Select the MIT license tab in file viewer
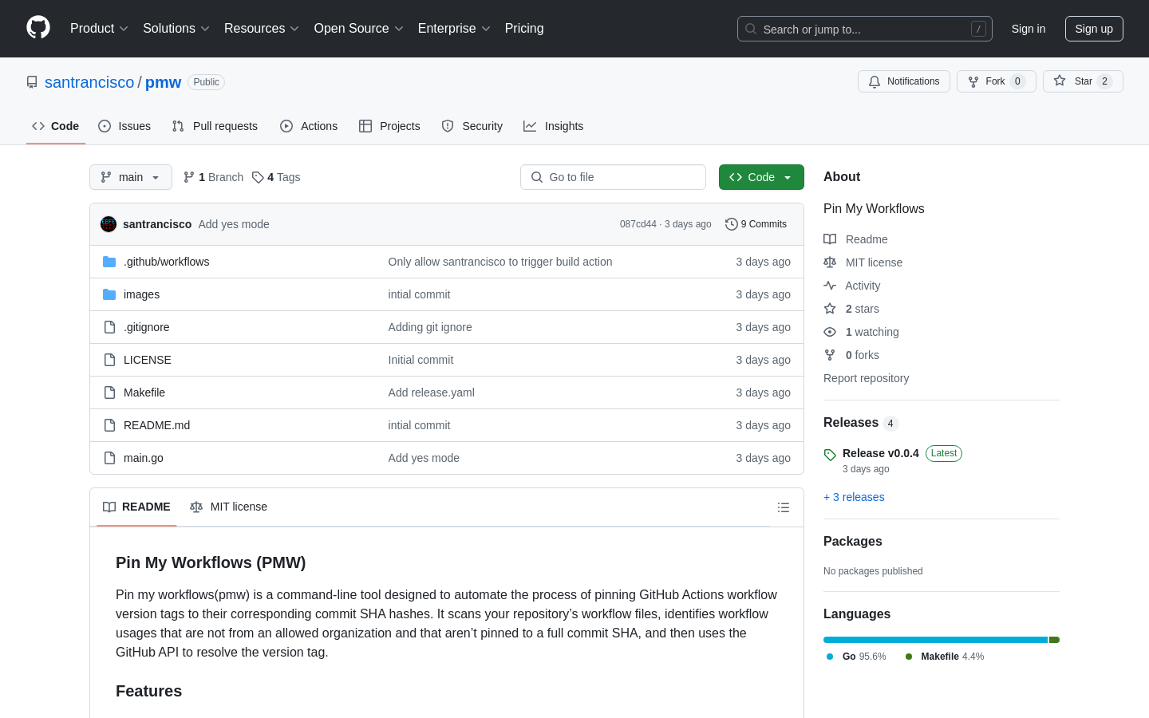 228,507
